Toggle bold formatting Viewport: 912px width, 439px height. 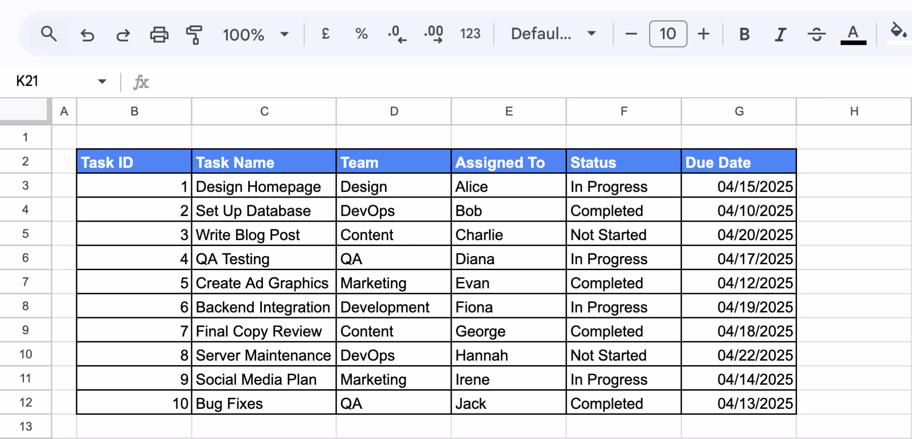coord(744,34)
